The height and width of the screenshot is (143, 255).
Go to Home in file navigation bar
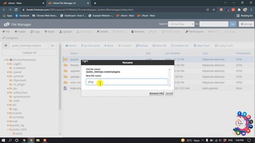pyautogui.click(x=71, y=46)
